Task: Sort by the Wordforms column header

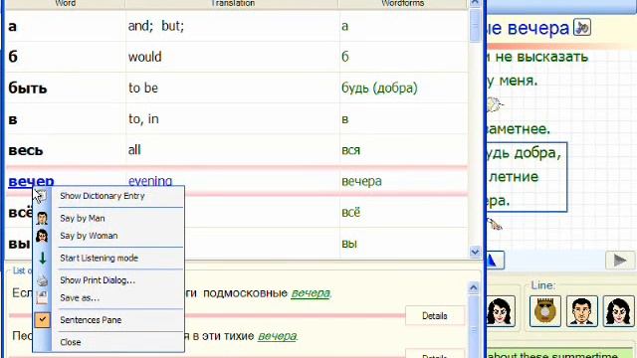Action: coord(402,4)
